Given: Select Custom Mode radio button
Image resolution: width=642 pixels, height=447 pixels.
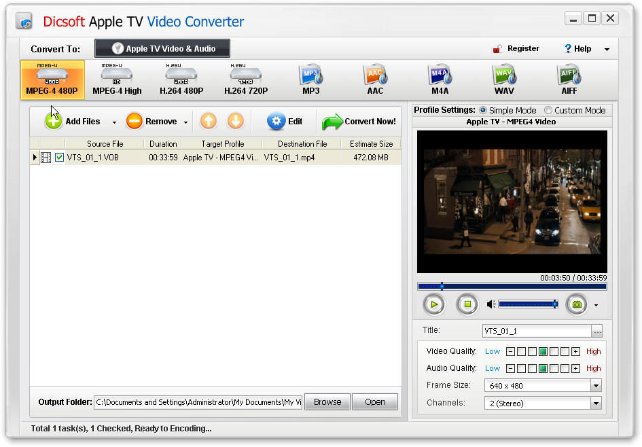Looking at the screenshot, I should [548, 110].
